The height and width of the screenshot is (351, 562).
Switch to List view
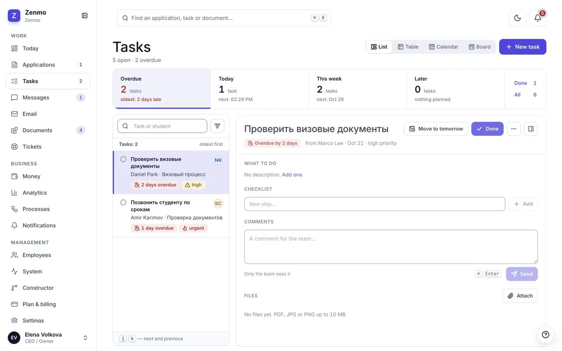pos(379,47)
